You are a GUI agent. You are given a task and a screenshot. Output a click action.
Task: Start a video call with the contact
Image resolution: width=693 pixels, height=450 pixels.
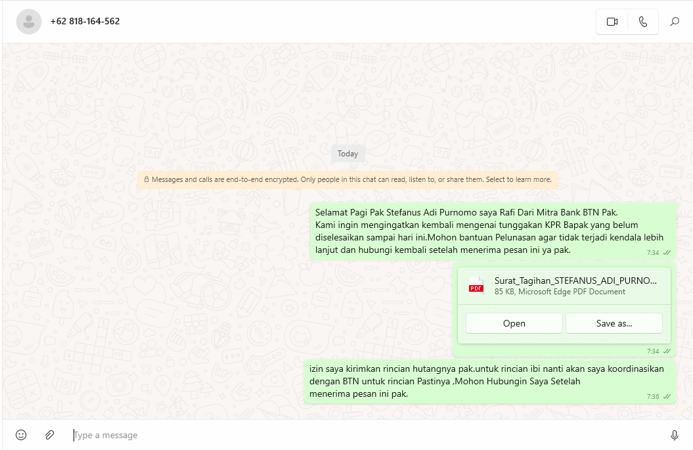click(612, 22)
